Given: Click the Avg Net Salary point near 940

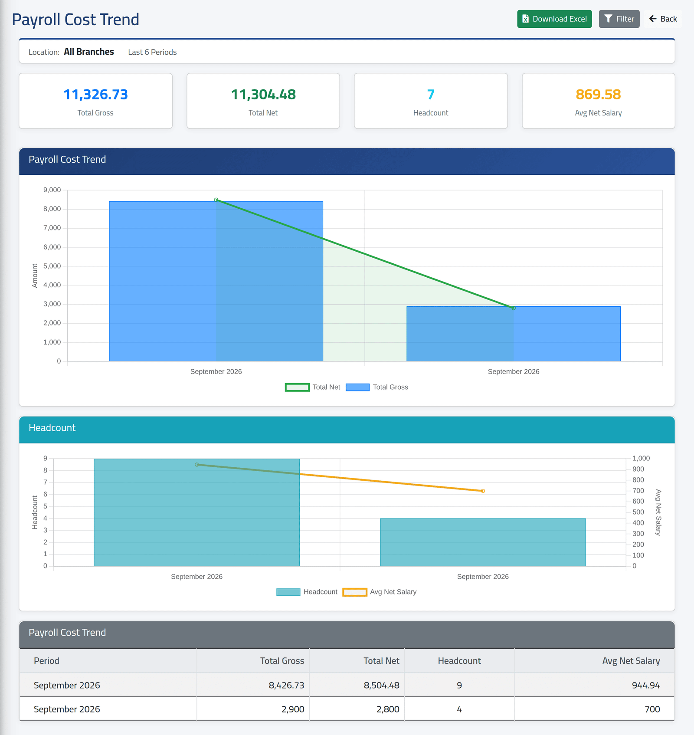Looking at the screenshot, I should pos(197,465).
